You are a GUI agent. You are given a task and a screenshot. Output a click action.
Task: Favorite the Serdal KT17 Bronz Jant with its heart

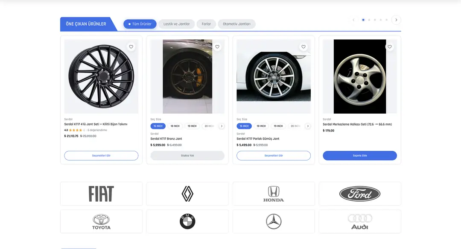click(217, 47)
